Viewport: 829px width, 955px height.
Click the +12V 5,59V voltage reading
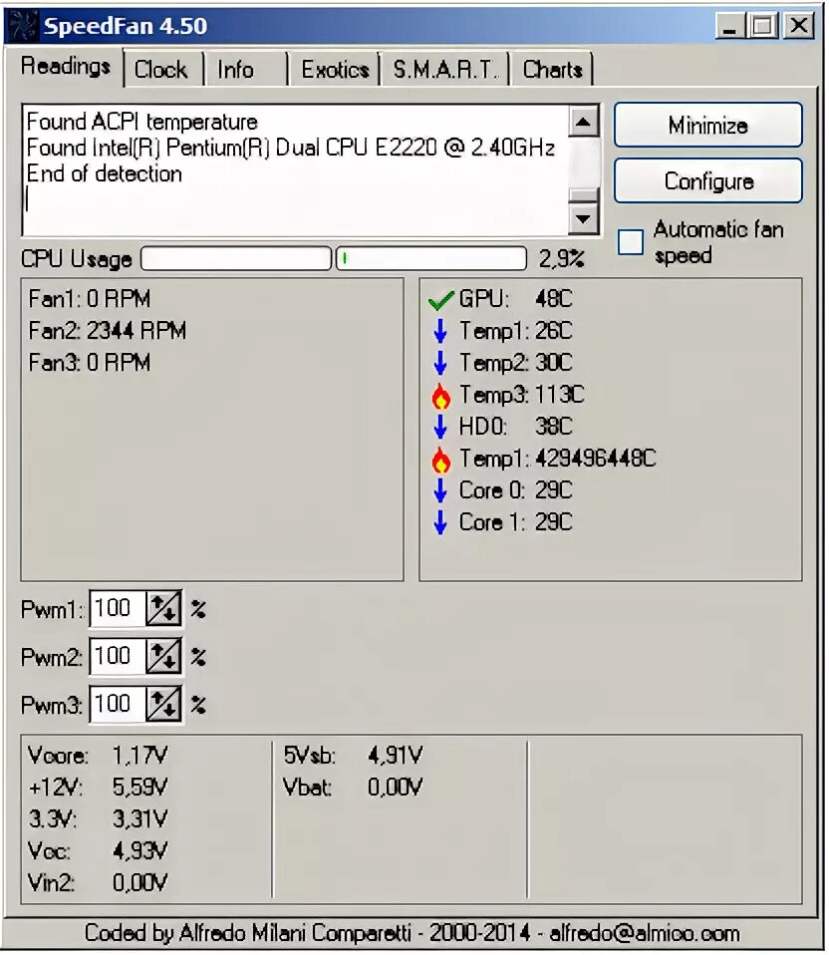click(x=98, y=788)
